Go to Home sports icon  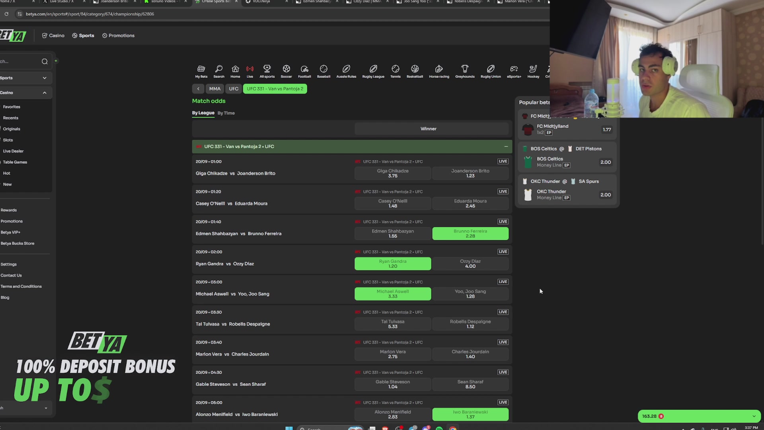[235, 72]
